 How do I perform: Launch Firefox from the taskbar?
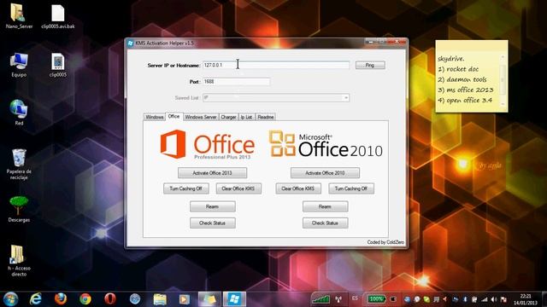[61, 299]
